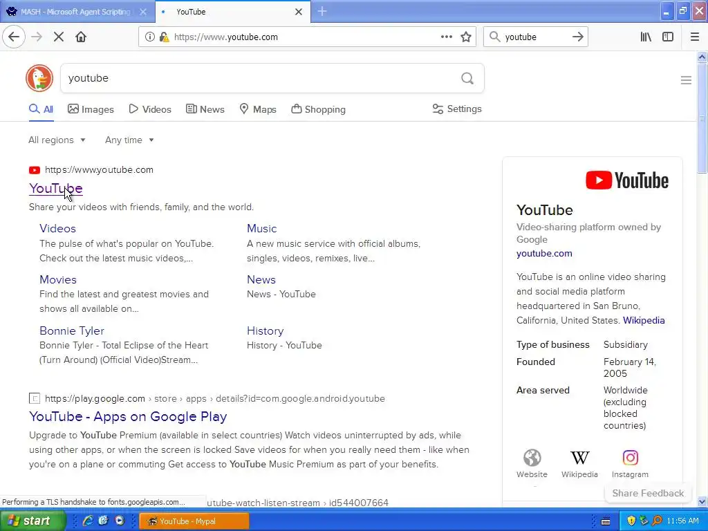This screenshot has height=531, width=708.
Task: Open the YouTube result title link
Action: tap(55, 188)
